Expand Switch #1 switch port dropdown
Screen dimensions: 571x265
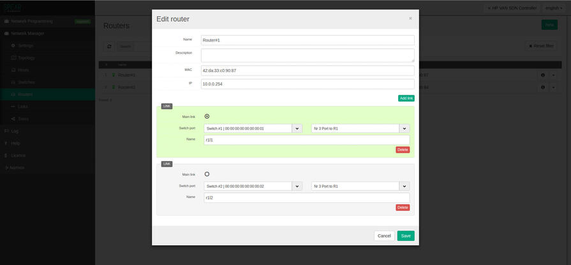click(297, 128)
